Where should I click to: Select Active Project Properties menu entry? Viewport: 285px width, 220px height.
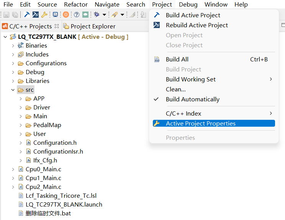200,124
